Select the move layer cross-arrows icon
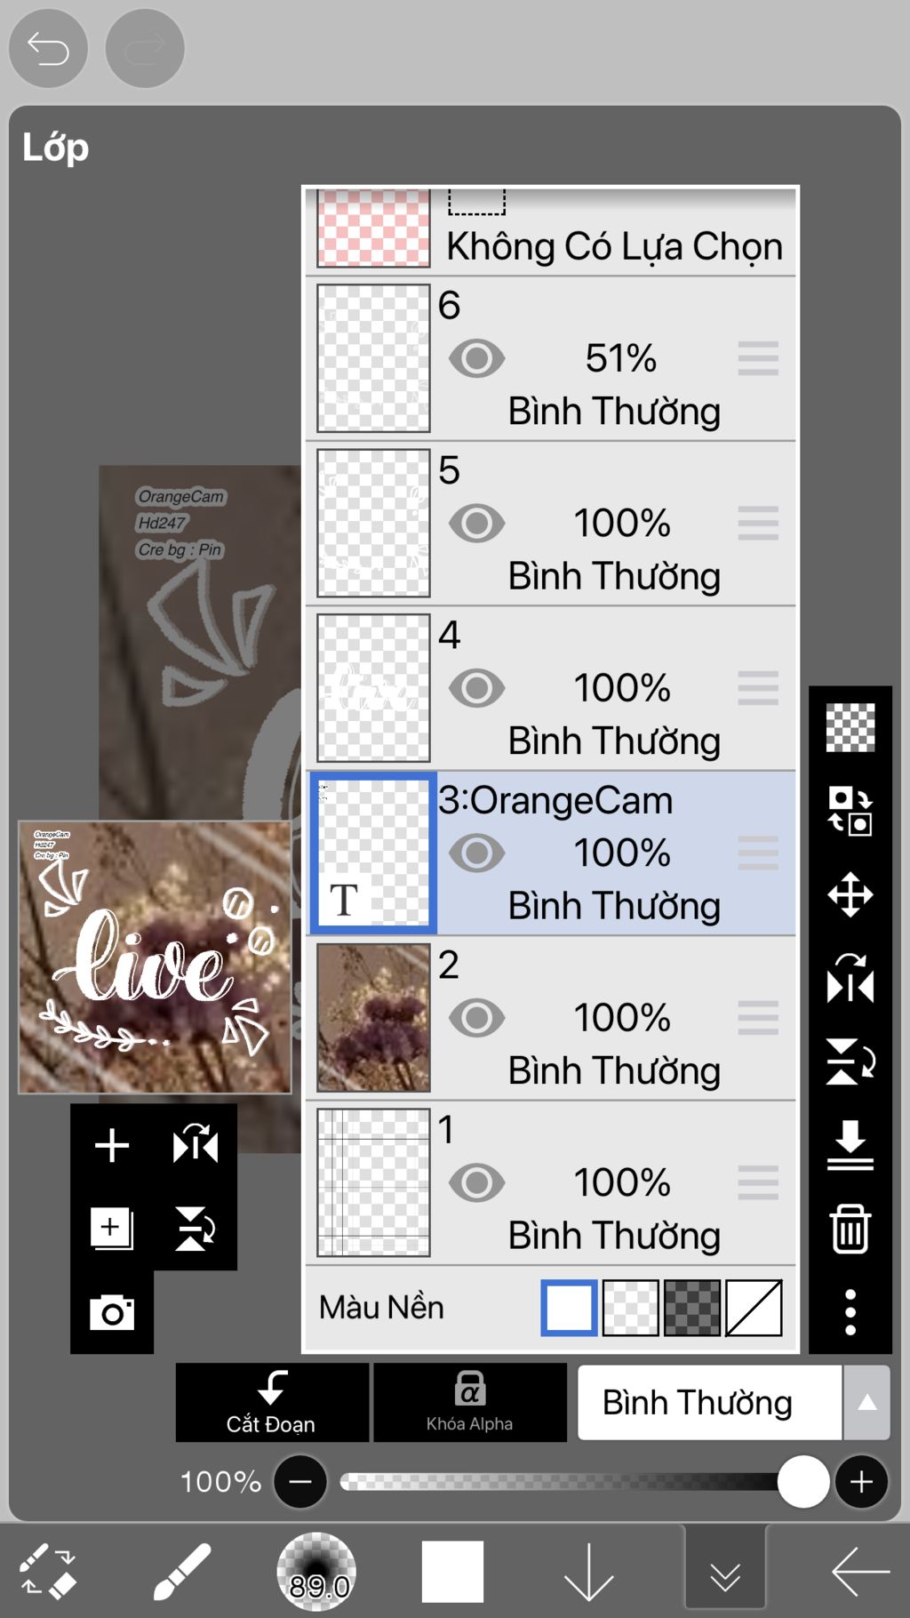The height and width of the screenshot is (1618, 910). (x=850, y=894)
